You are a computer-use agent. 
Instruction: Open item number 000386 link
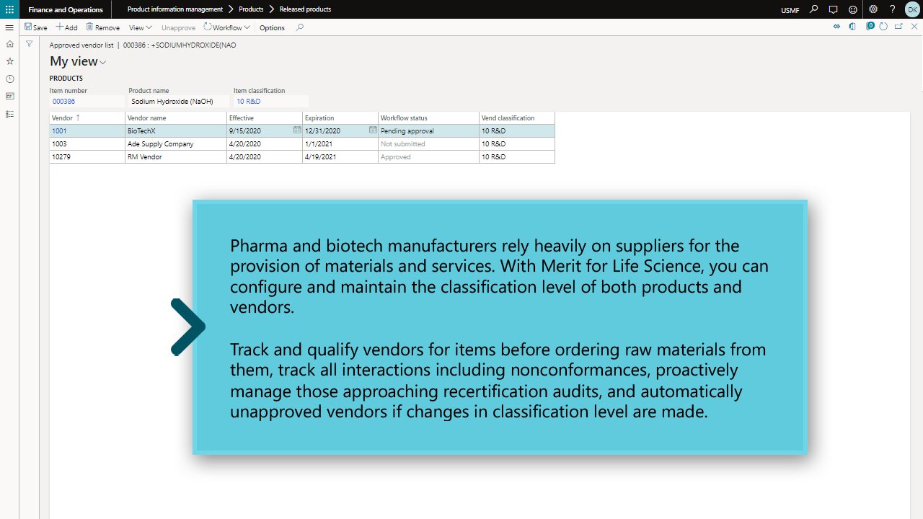click(x=63, y=102)
